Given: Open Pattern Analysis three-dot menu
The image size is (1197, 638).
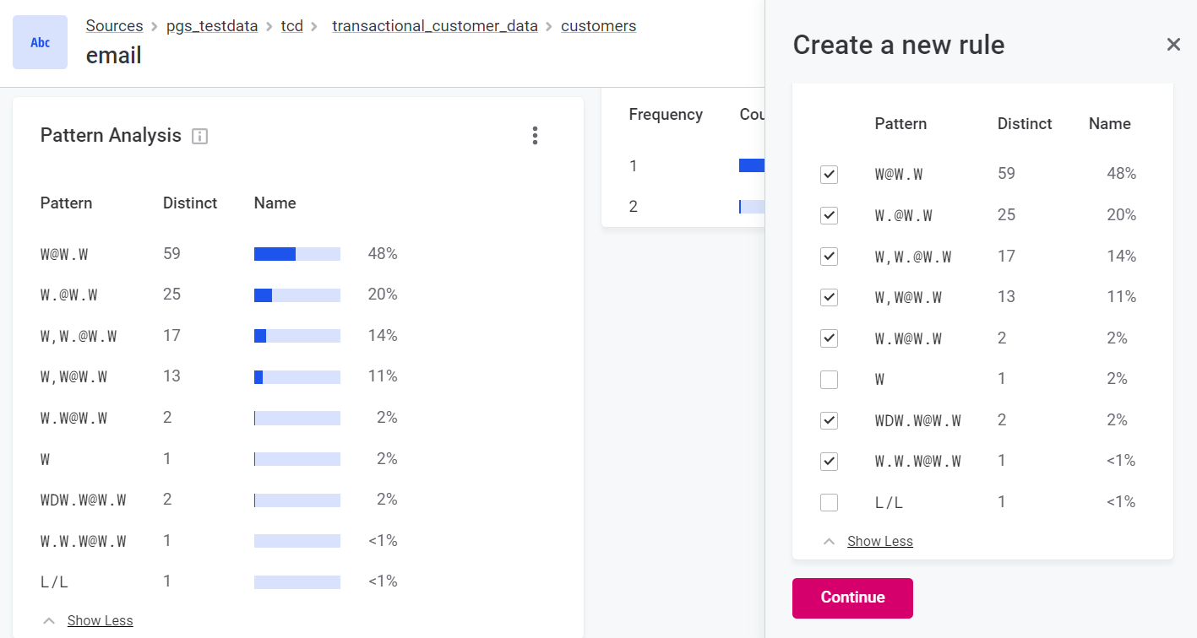Looking at the screenshot, I should (535, 136).
